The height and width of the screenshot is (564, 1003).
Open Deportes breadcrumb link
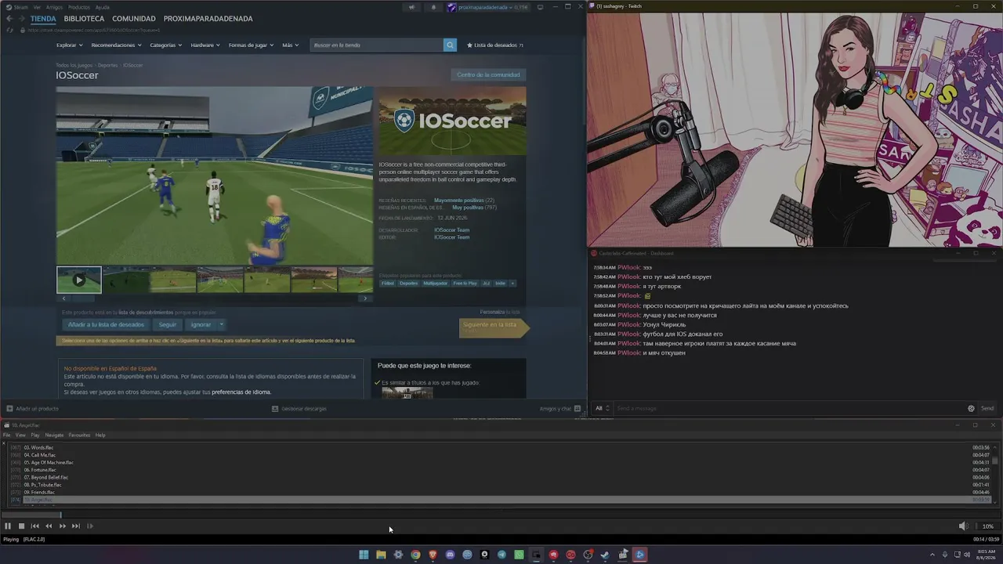pyautogui.click(x=108, y=65)
